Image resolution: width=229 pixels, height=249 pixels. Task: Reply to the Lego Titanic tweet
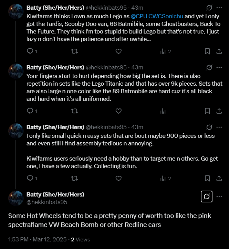point(30,111)
